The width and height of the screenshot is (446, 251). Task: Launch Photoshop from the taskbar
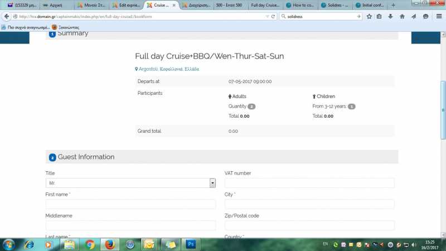tap(191, 244)
